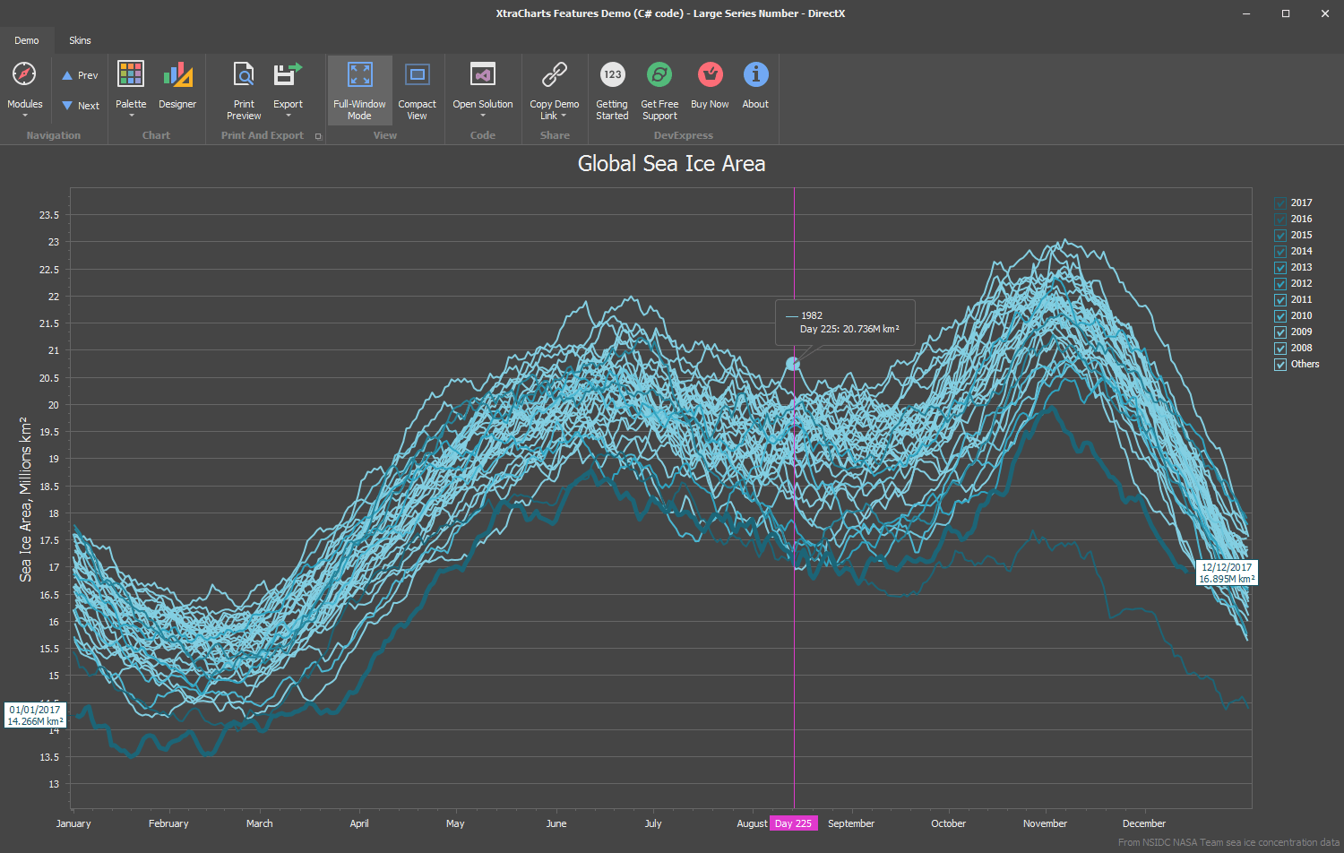This screenshot has height=853, width=1344.
Task: Uncheck the 2015 series checkbox
Action: coord(1280,236)
